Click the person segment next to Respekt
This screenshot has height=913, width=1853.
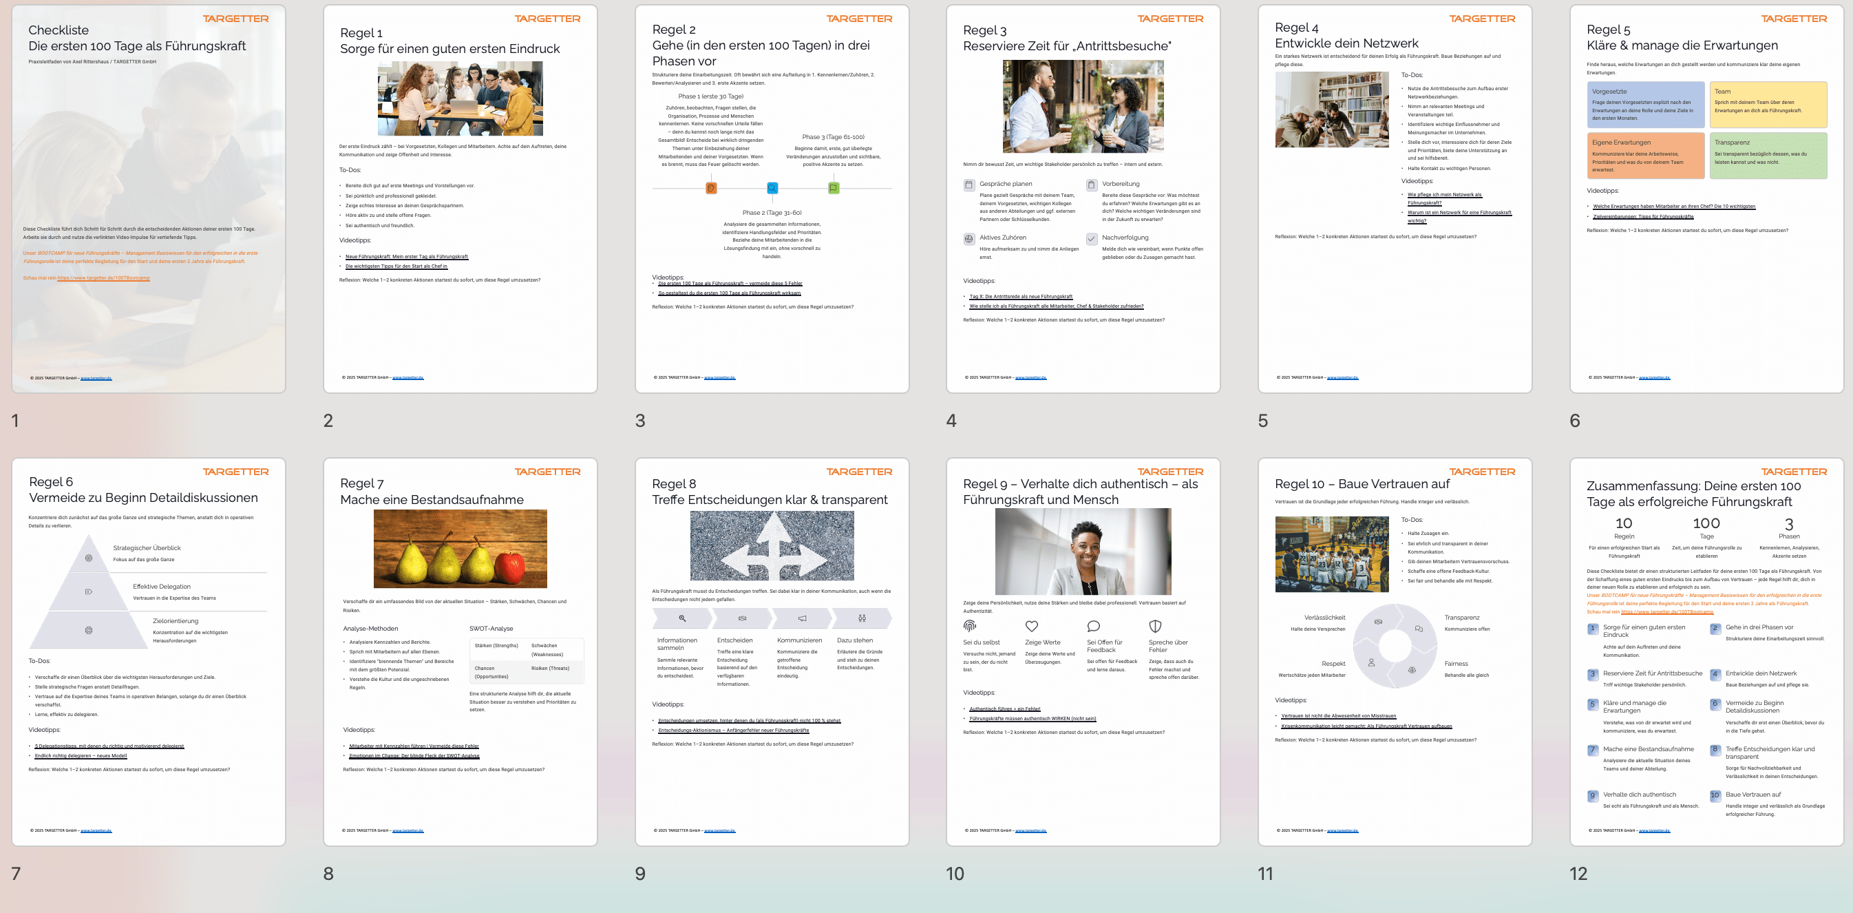click(x=1370, y=663)
